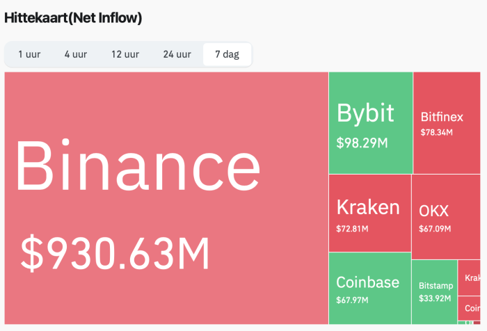The image size is (487, 331).
Task: Open the 24 uur tab
Action: pos(177,54)
